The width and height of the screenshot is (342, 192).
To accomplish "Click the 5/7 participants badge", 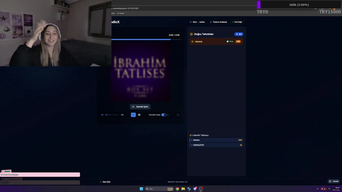I will [239, 34].
